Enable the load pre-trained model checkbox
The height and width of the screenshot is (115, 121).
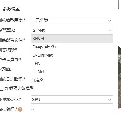point(2,88)
